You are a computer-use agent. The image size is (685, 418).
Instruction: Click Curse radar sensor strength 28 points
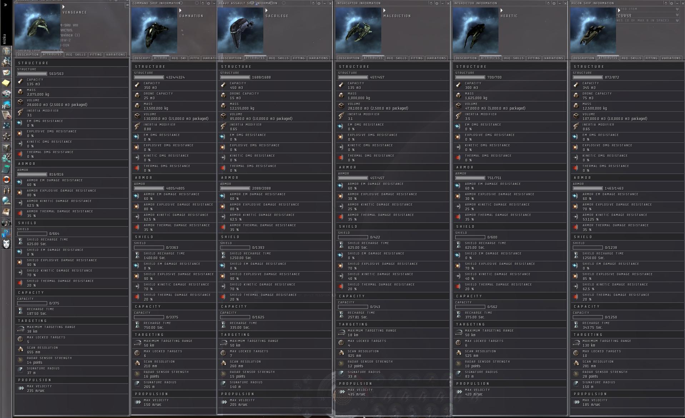[590, 377]
